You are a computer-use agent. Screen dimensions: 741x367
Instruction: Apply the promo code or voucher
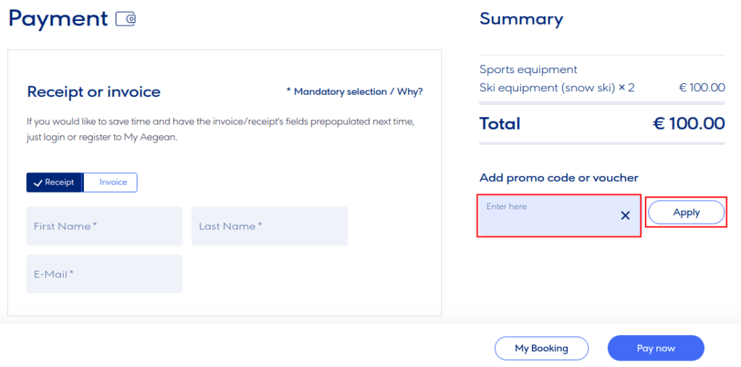point(685,212)
